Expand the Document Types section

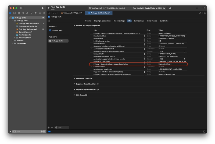(74, 78)
